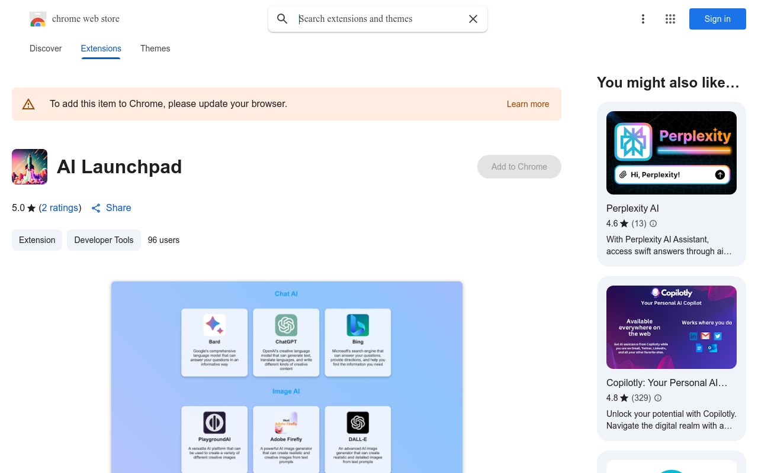
Task: Click the ChatGPT icon in screenshot
Action: click(286, 325)
